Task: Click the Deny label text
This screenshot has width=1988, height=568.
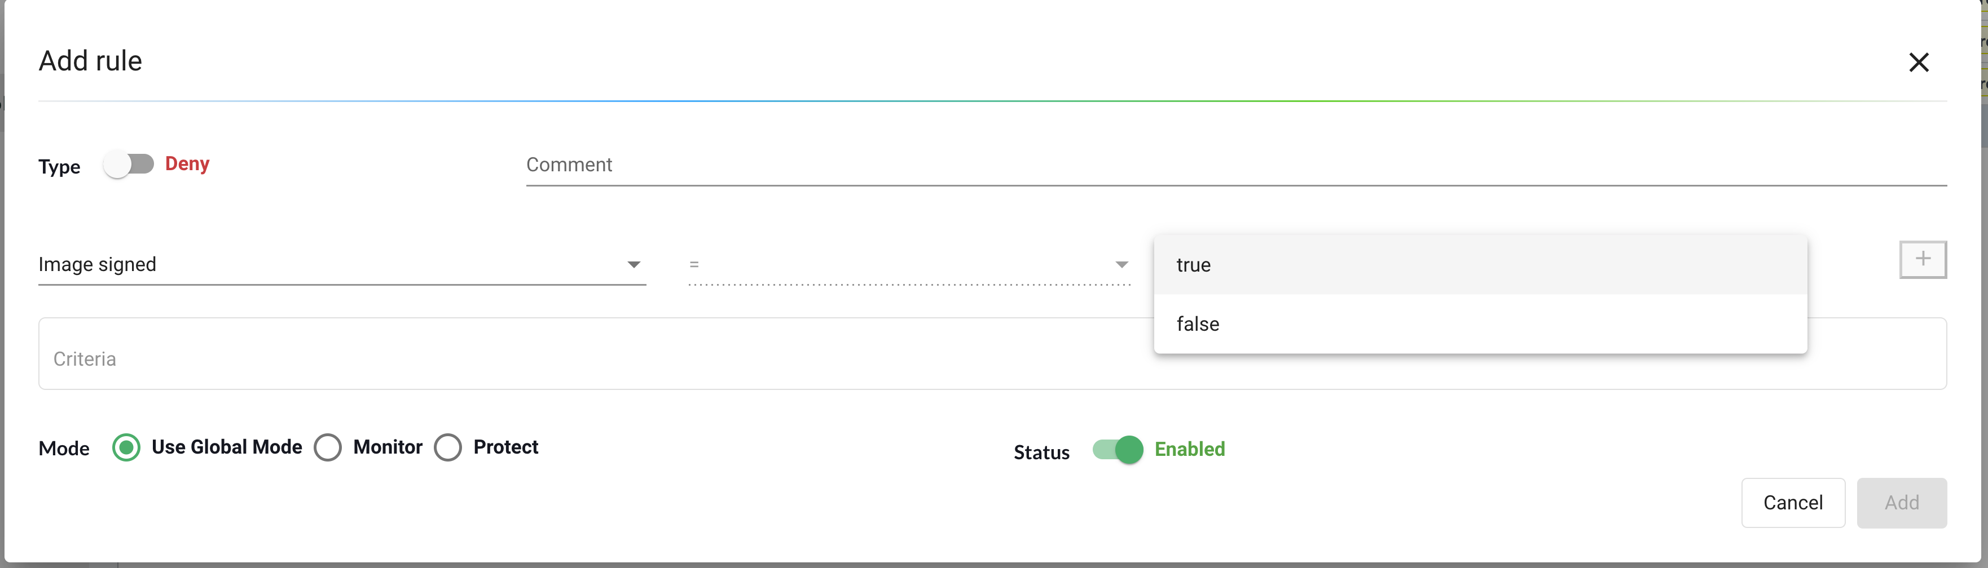Action: (187, 164)
